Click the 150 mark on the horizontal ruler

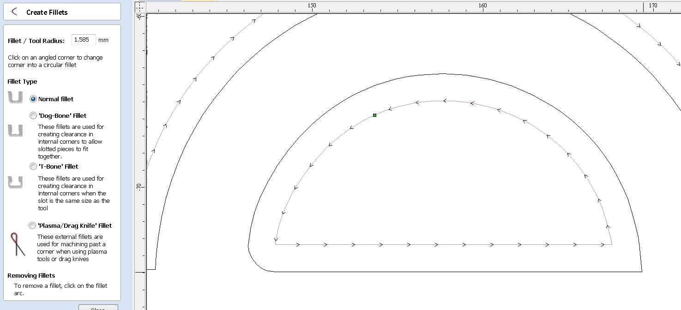[312, 6]
